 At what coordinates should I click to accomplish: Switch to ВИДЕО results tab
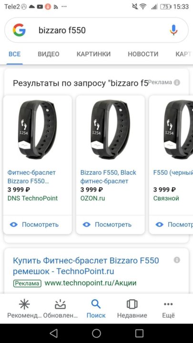click(49, 54)
